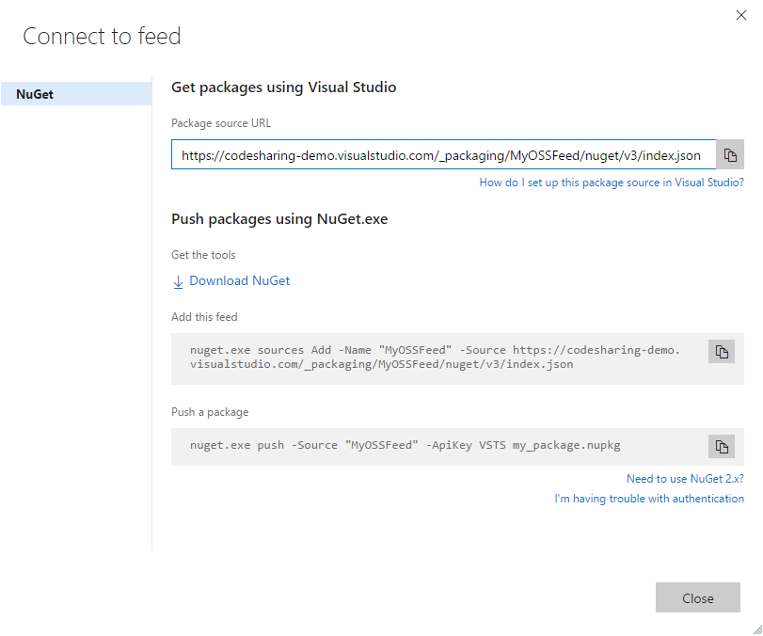
Task: Click the 'Connect to feed' title
Action: pos(102,36)
